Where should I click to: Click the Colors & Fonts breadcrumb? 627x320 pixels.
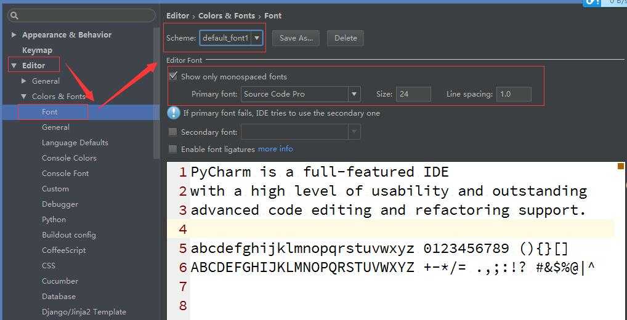tap(226, 16)
